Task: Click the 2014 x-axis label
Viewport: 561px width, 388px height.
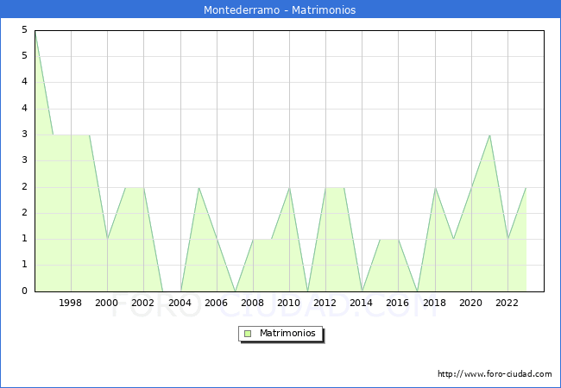Action: click(x=361, y=303)
